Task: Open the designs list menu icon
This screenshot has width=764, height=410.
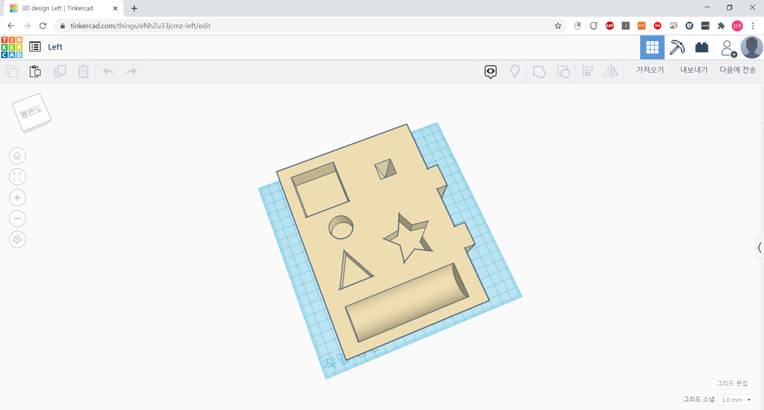Action: (35, 47)
